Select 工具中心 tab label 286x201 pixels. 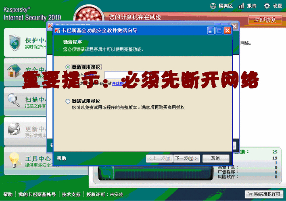(x=38, y=159)
